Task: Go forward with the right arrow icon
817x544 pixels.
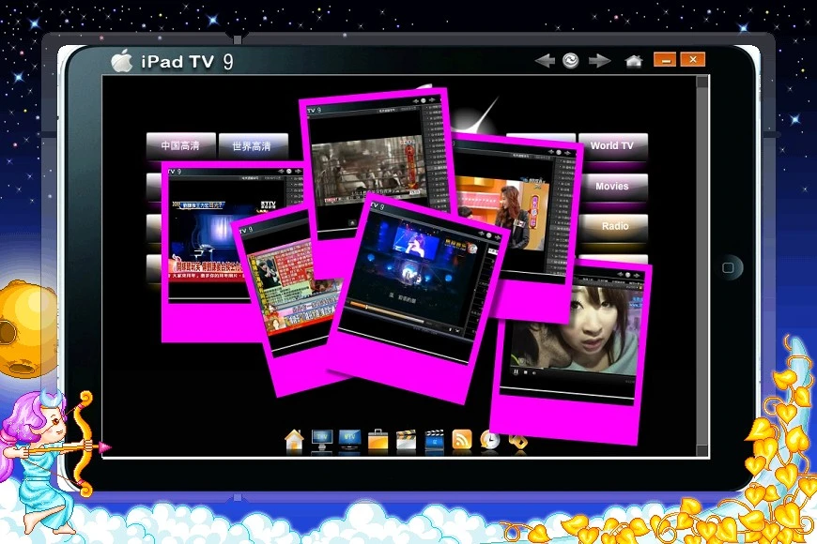Action: point(599,61)
